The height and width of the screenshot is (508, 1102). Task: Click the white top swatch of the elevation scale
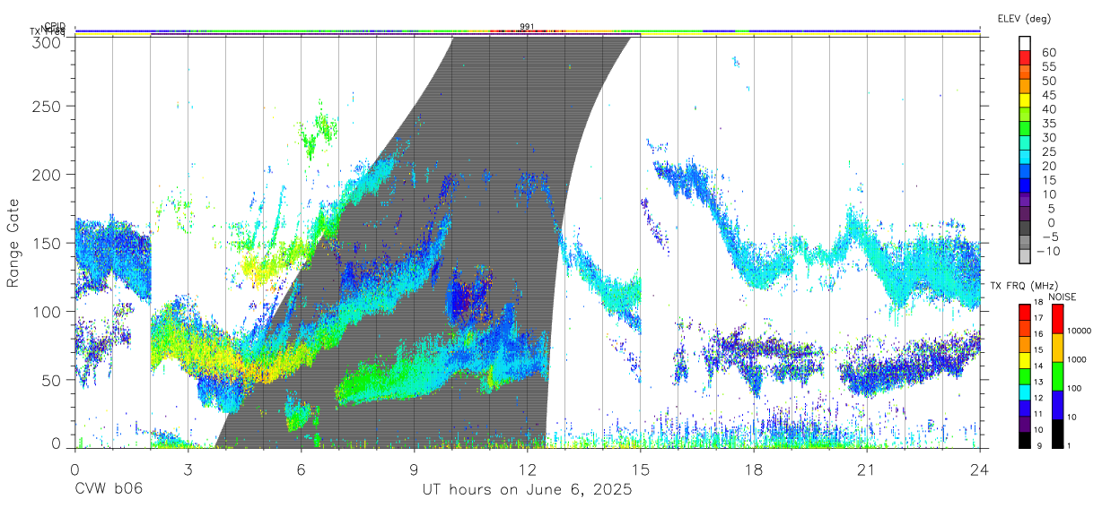click(1025, 43)
